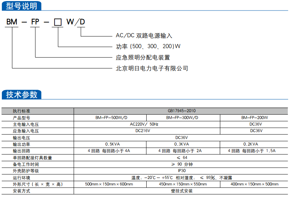The height and width of the screenshot is (199, 290).
Task: Click the 技术参数 section heading
Action: click(21, 95)
